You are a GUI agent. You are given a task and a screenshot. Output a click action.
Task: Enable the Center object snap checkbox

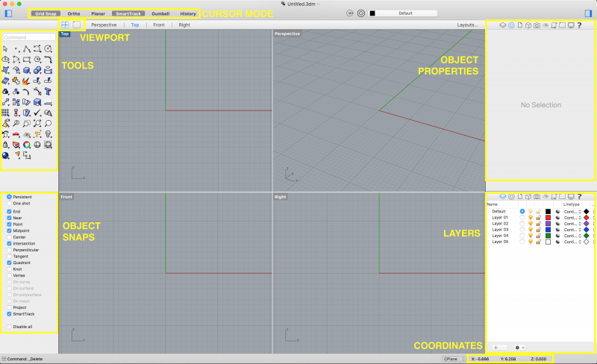click(9, 236)
